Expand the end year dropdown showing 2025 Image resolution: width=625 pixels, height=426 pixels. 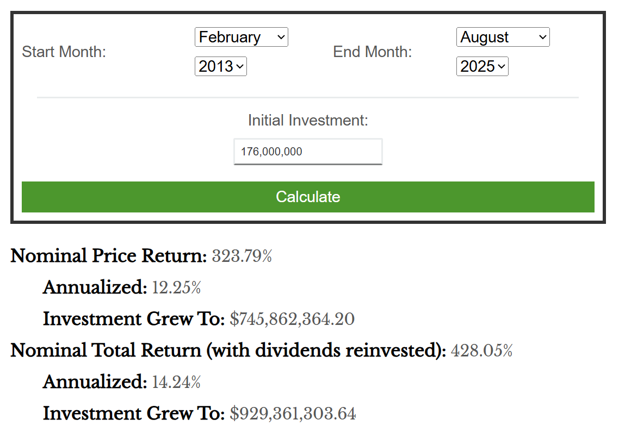[x=482, y=67]
